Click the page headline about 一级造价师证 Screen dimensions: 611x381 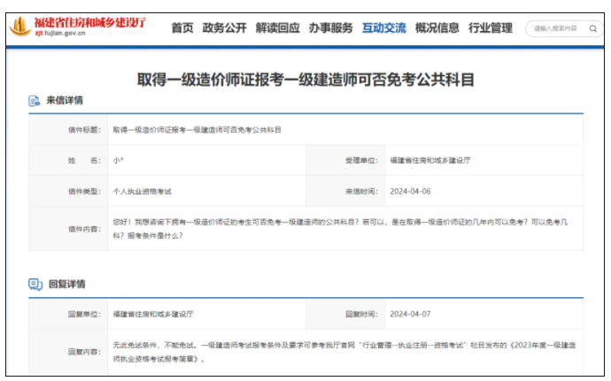[305, 79]
